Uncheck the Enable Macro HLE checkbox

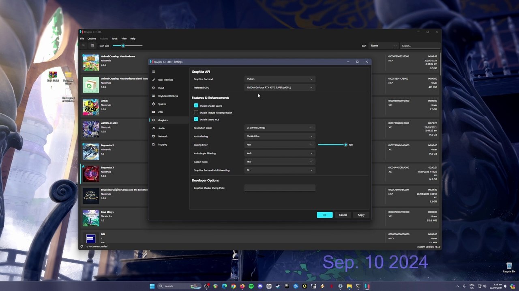point(196,119)
